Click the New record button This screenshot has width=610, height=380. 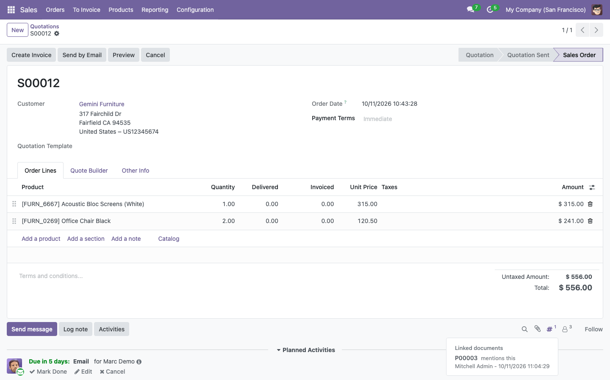(x=18, y=30)
